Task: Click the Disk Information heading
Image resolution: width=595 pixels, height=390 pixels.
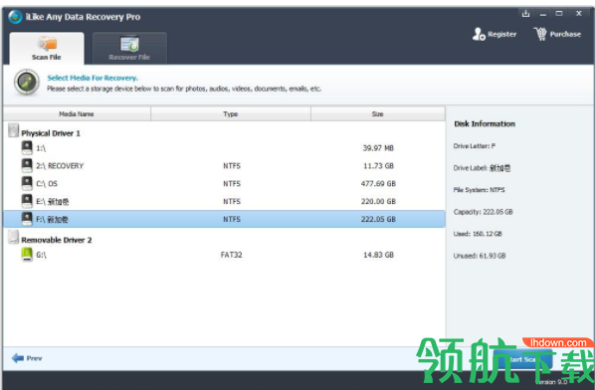Action: pos(485,123)
